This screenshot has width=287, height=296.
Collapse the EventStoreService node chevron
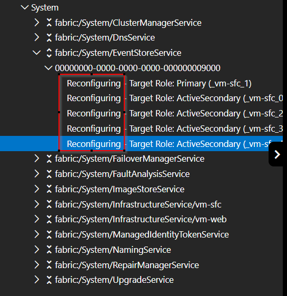[x=37, y=53]
